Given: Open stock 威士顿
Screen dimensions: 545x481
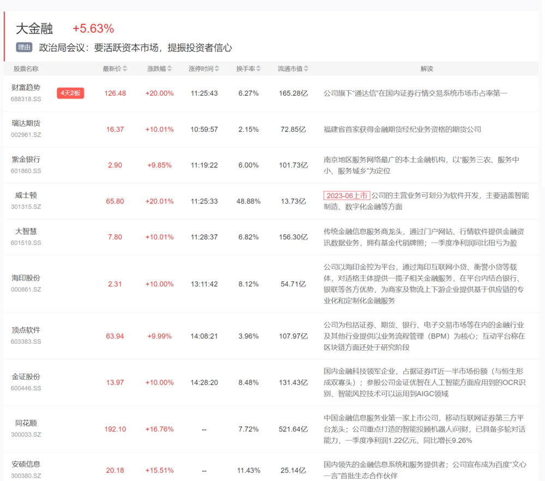Looking at the screenshot, I should (x=26, y=195).
